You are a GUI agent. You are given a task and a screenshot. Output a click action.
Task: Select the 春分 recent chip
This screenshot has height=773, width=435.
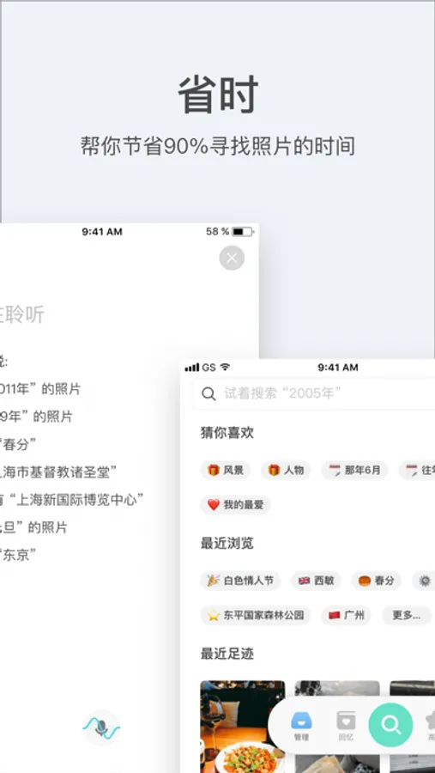click(377, 581)
